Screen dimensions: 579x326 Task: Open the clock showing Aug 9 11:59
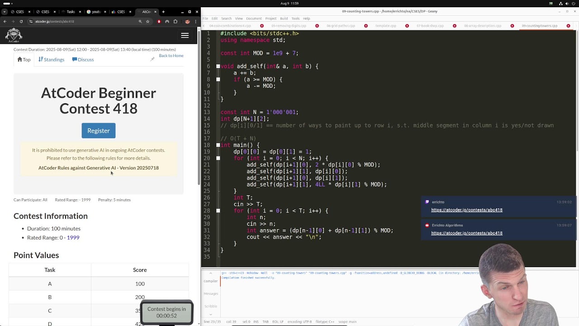click(x=289, y=3)
